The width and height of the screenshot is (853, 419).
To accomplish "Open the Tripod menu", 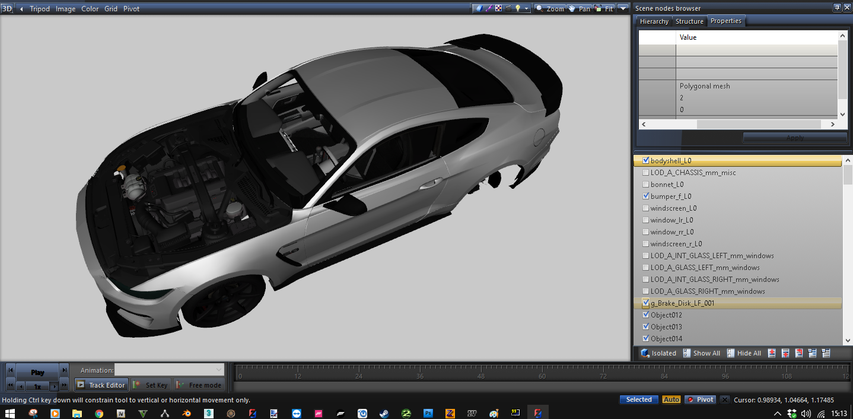I will pos(40,9).
